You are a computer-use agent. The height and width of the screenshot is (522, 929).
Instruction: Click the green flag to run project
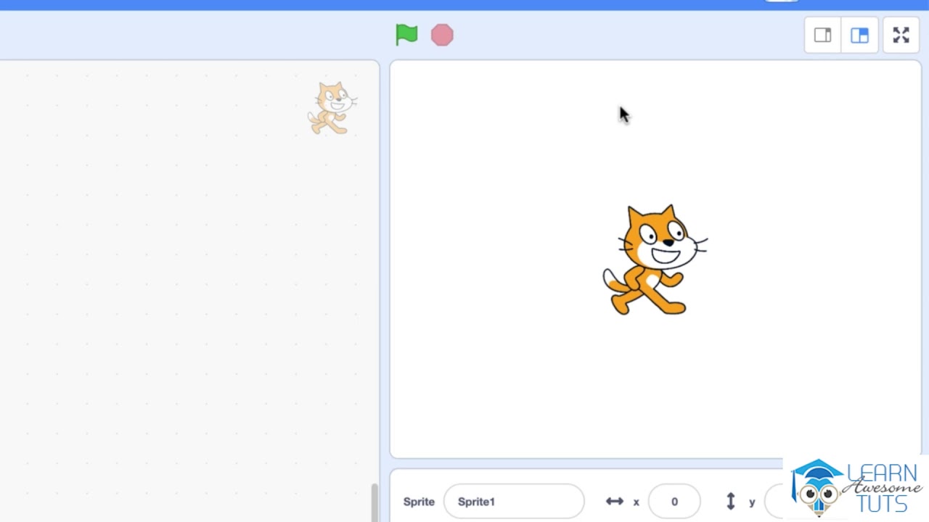(x=406, y=35)
